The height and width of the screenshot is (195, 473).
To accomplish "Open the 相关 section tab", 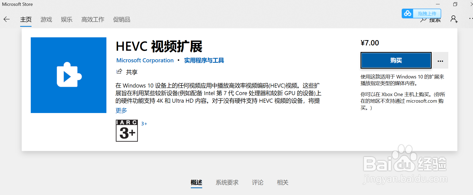I will click(x=282, y=182).
